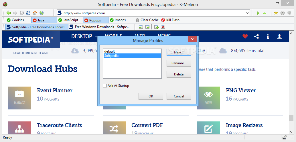Click the red heart icon on Softpedia header

pyautogui.click(x=245, y=36)
